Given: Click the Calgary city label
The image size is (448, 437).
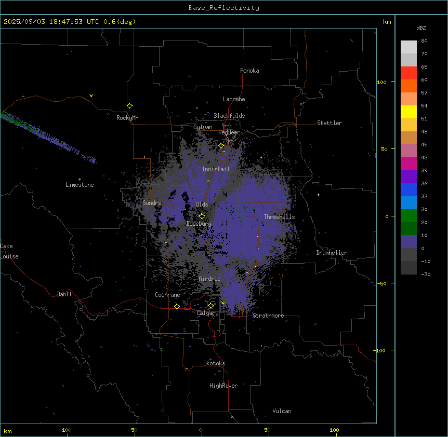Looking at the screenshot, I should (x=207, y=313).
